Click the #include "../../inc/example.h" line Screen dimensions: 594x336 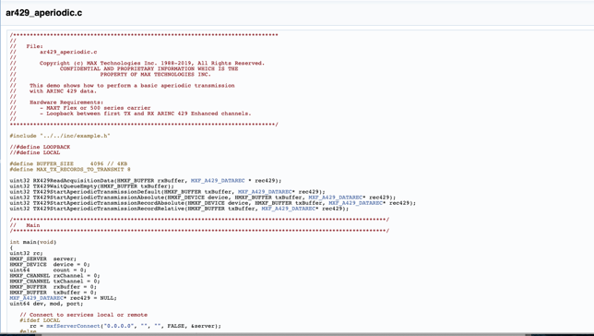click(x=59, y=136)
